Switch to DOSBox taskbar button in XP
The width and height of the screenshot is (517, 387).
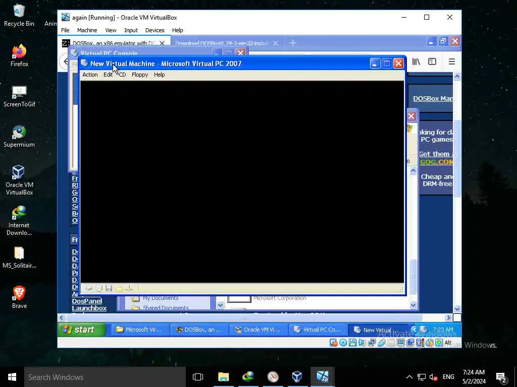(x=199, y=330)
